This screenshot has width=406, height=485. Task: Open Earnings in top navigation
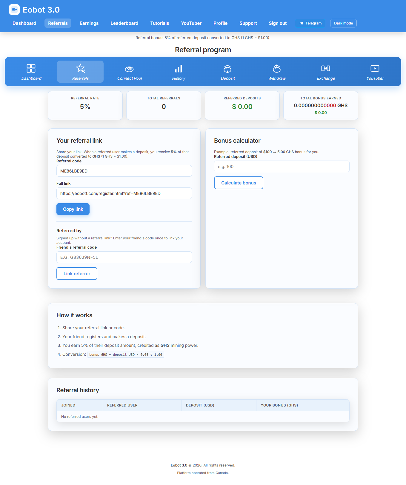(89, 23)
